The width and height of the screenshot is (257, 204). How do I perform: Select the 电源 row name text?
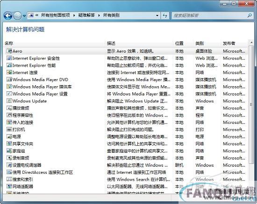[17, 136]
